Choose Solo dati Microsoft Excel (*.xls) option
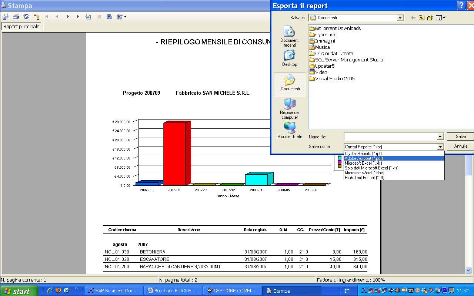This screenshot has width=474, height=296. [x=394, y=168]
